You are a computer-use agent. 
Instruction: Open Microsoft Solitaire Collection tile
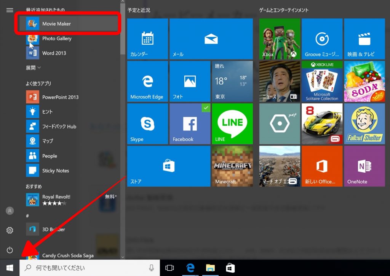point(322,81)
